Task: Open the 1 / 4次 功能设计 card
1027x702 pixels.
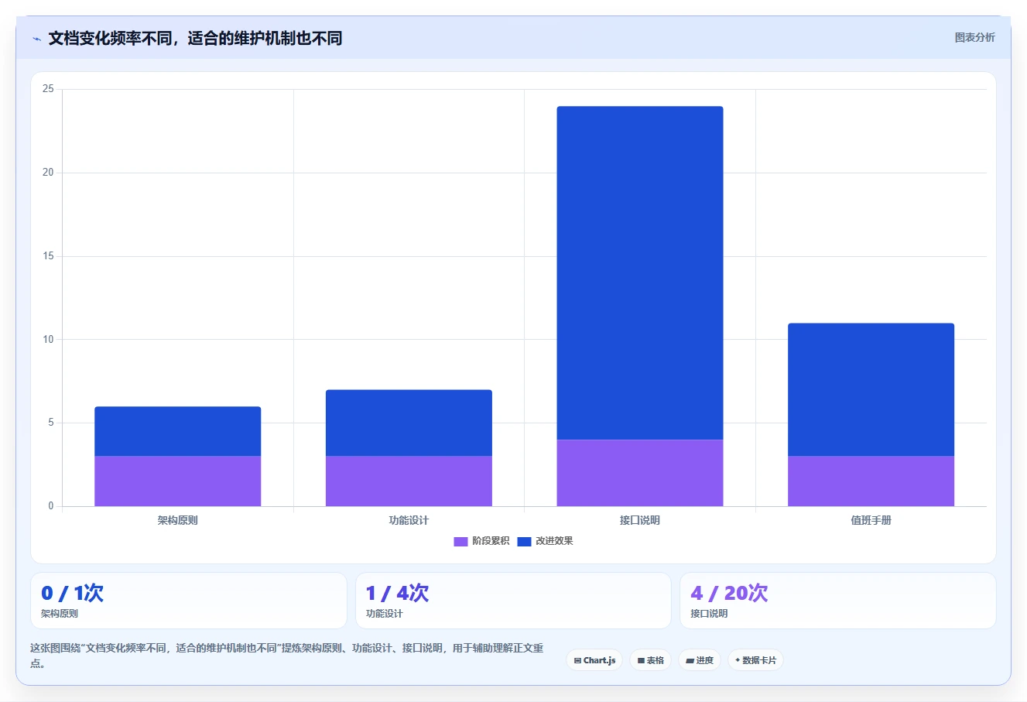Action: pyautogui.click(x=513, y=601)
